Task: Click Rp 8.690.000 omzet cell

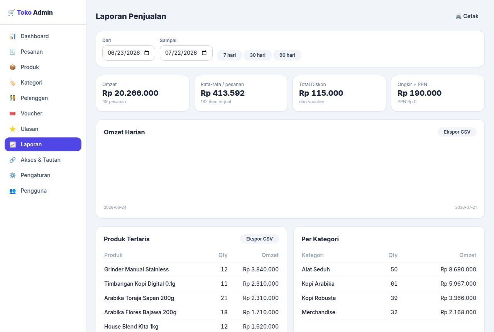Action: (x=458, y=269)
